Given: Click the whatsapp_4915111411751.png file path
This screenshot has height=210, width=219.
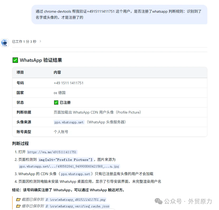Looking at the screenshot, I should [75, 200].
